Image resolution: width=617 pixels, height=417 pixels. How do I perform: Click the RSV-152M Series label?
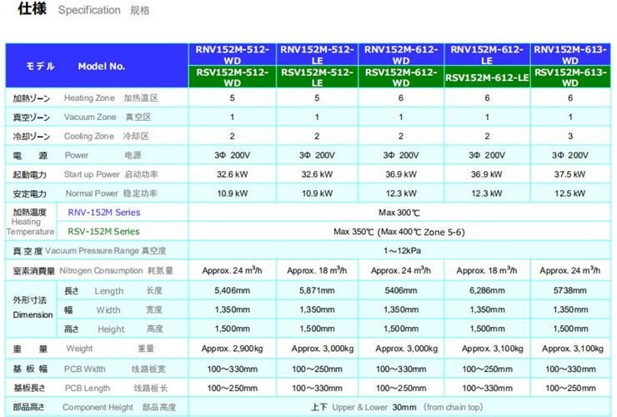[x=103, y=232]
